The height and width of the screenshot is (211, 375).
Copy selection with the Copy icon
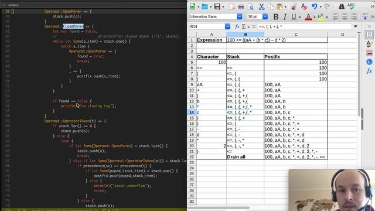271,6
